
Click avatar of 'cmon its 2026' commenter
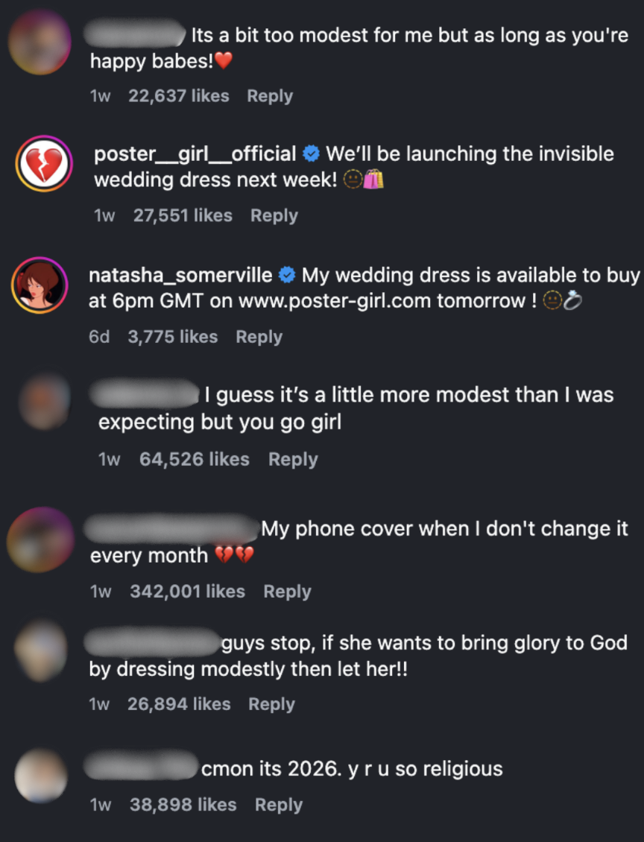click(41, 776)
